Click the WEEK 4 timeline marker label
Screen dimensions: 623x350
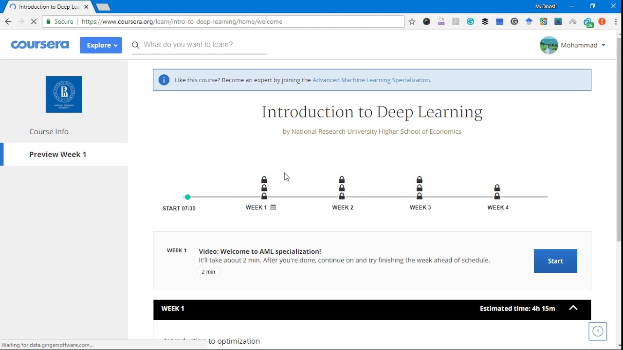point(498,208)
